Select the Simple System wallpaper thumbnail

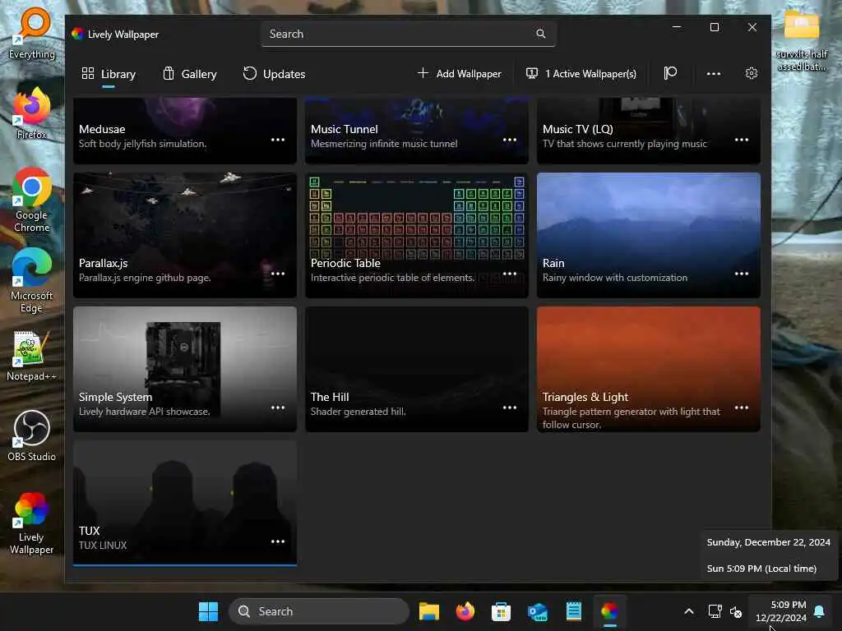185,369
